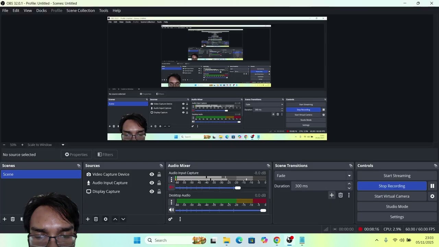The height and width of the screenshot is (247, 439).
Task: Open File Explorer from taskbar
Action: (226, 240)
